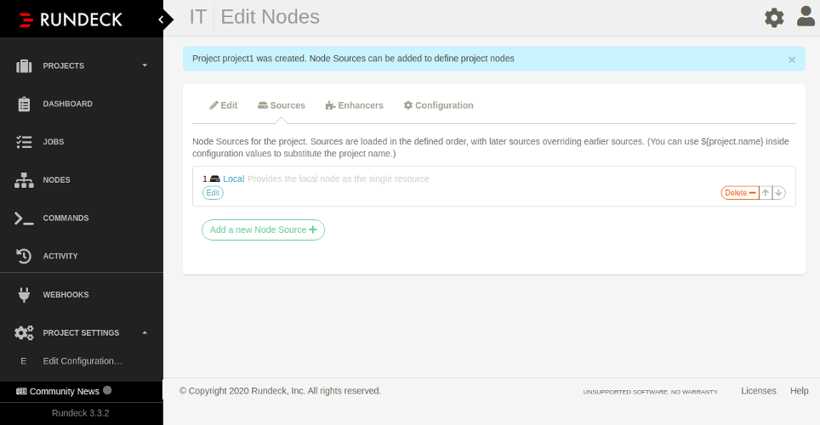The image size is (820, 425).
Task: Click the Jobs checklist icon
Action: click(24, 142)
